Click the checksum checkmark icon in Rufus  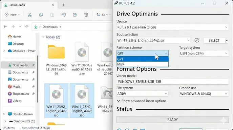[x=197, y=40]
